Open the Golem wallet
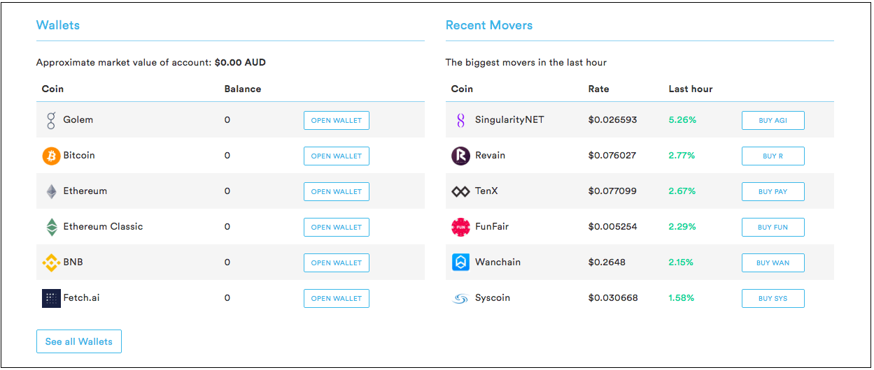The height and width of the screenshot is (370, 874). point(337,120)
